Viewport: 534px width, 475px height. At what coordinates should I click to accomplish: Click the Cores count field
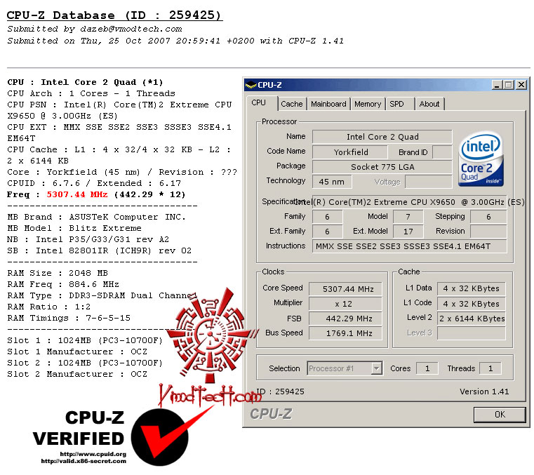[427, 368]
